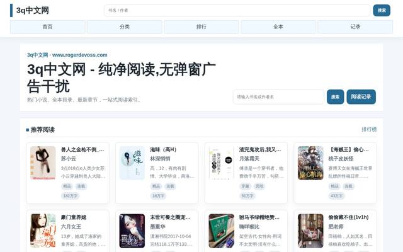This screenshot has width=403, height=252.
Task: Open the 兽人之金枪不倒 book cover
Action: pos(43,163)
